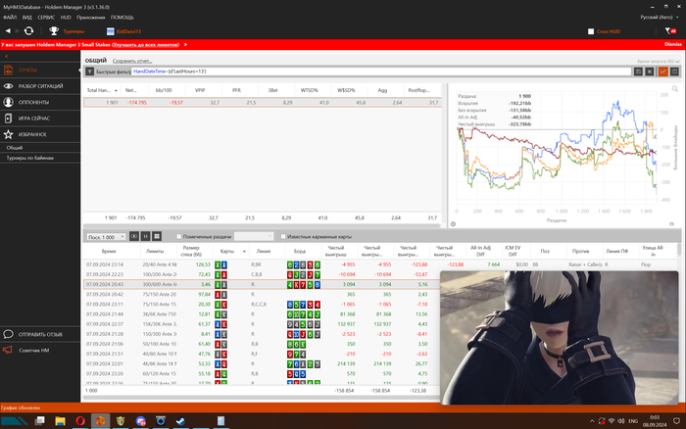Sort by the VPIP column header
Screen dimensions: 686x429
[x=200, y=90]
